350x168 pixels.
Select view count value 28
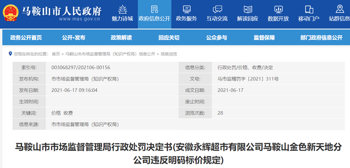pos(220,113)
